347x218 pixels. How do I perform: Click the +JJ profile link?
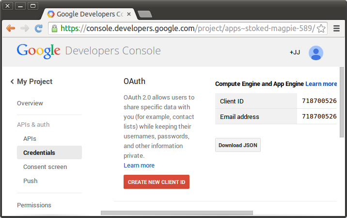click(295, 52)
